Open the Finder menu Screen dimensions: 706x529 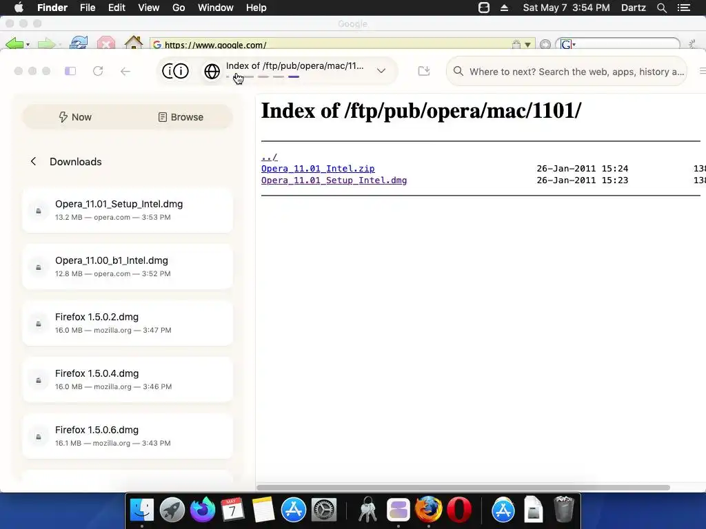pos(52,8)
